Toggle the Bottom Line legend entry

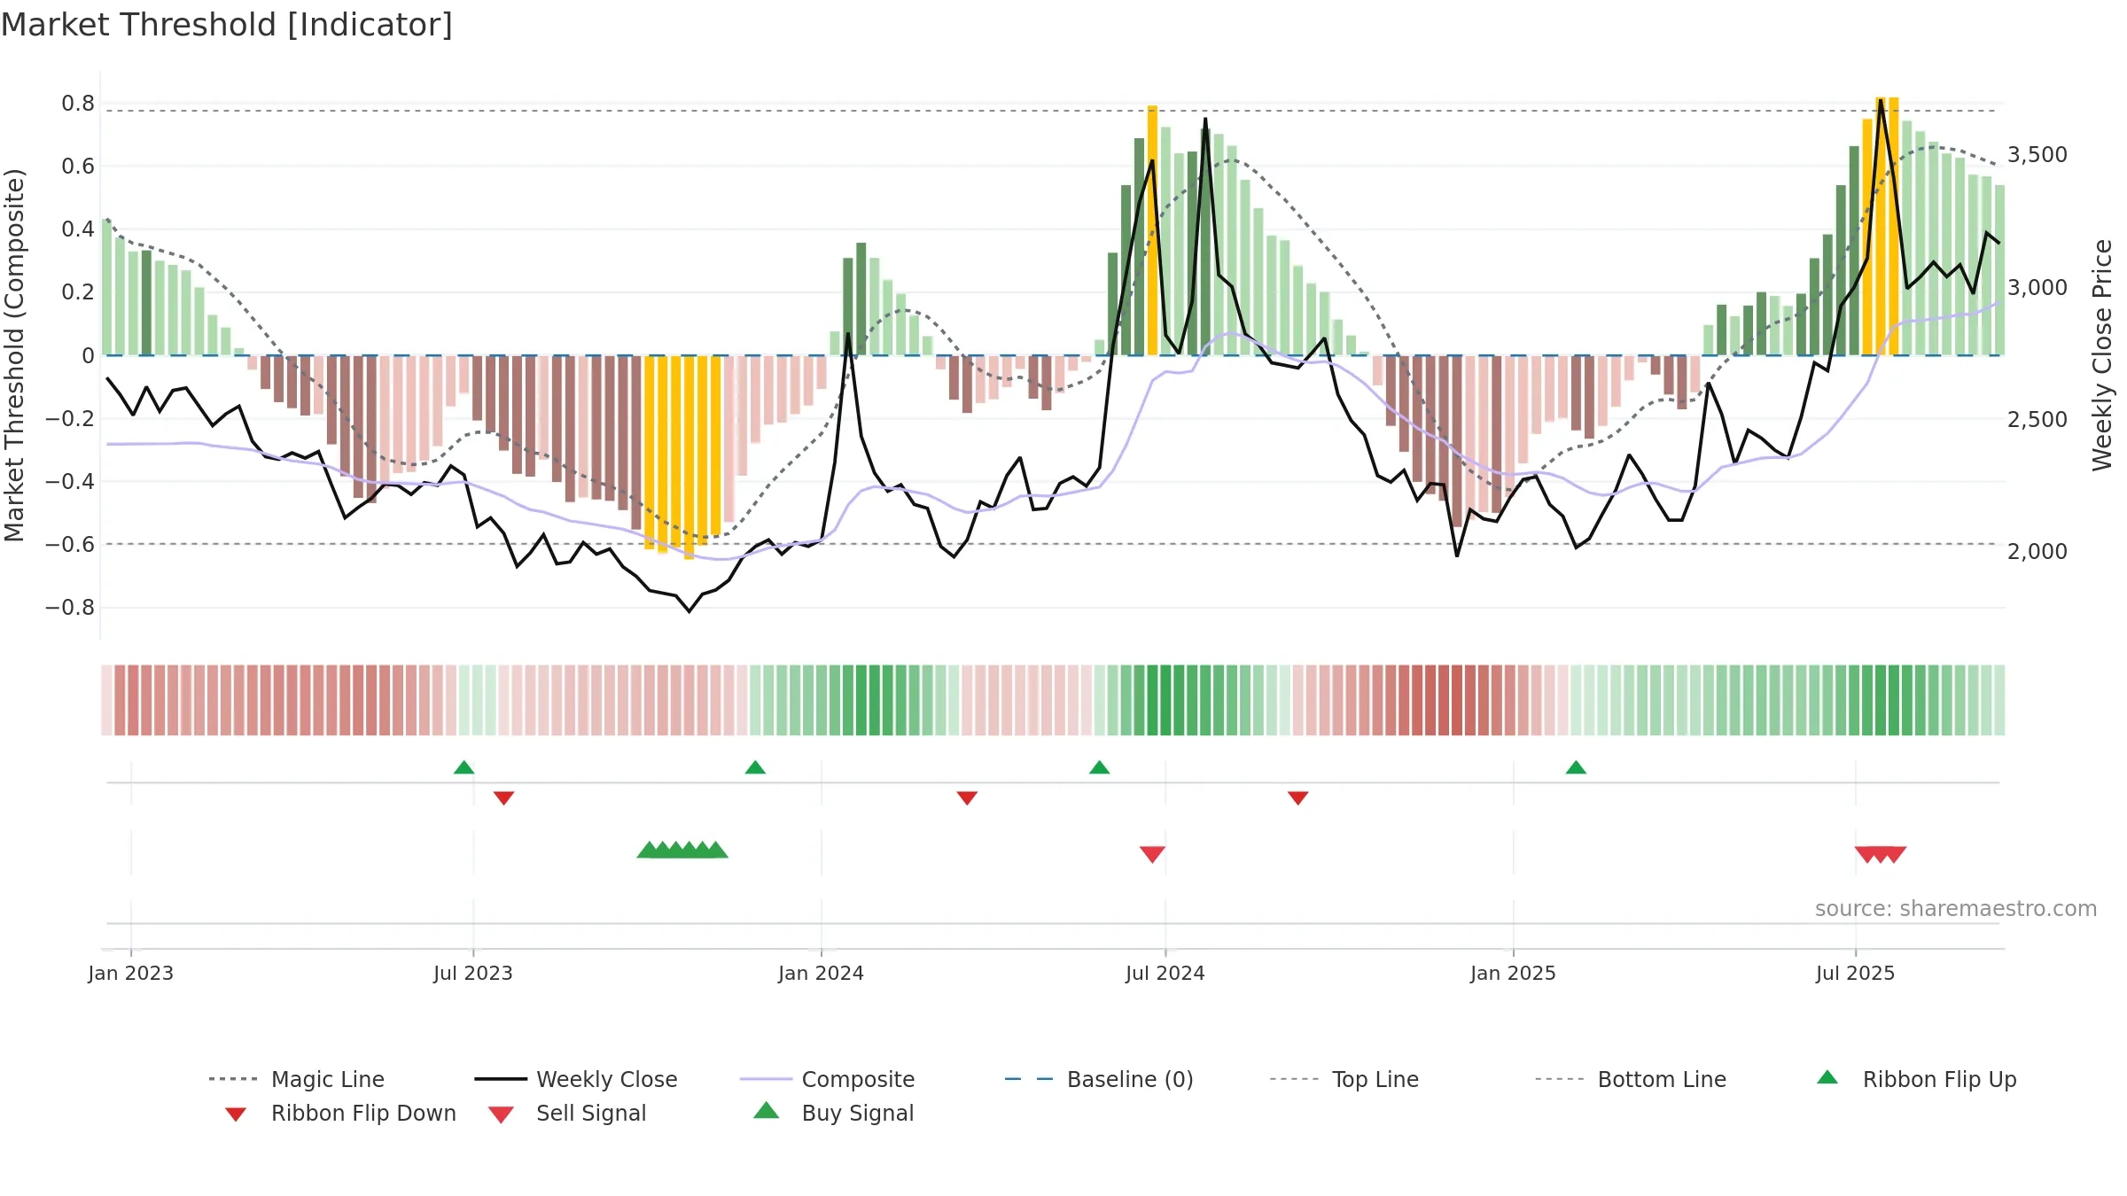(1631, 1079)
